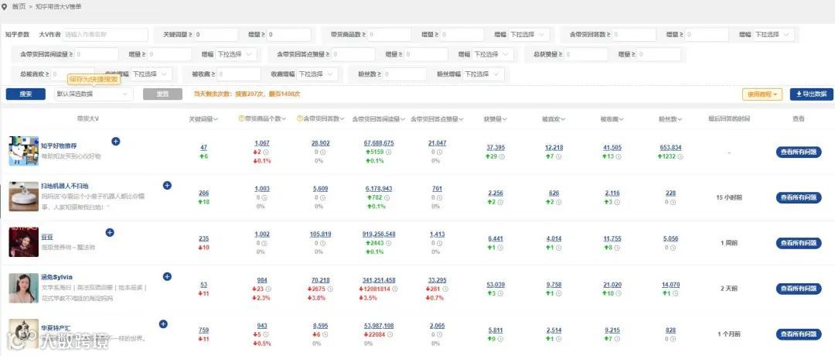Screen dimensions: 835x356
Task: Go to 首页 in breadcrumb
Action: 19,6
